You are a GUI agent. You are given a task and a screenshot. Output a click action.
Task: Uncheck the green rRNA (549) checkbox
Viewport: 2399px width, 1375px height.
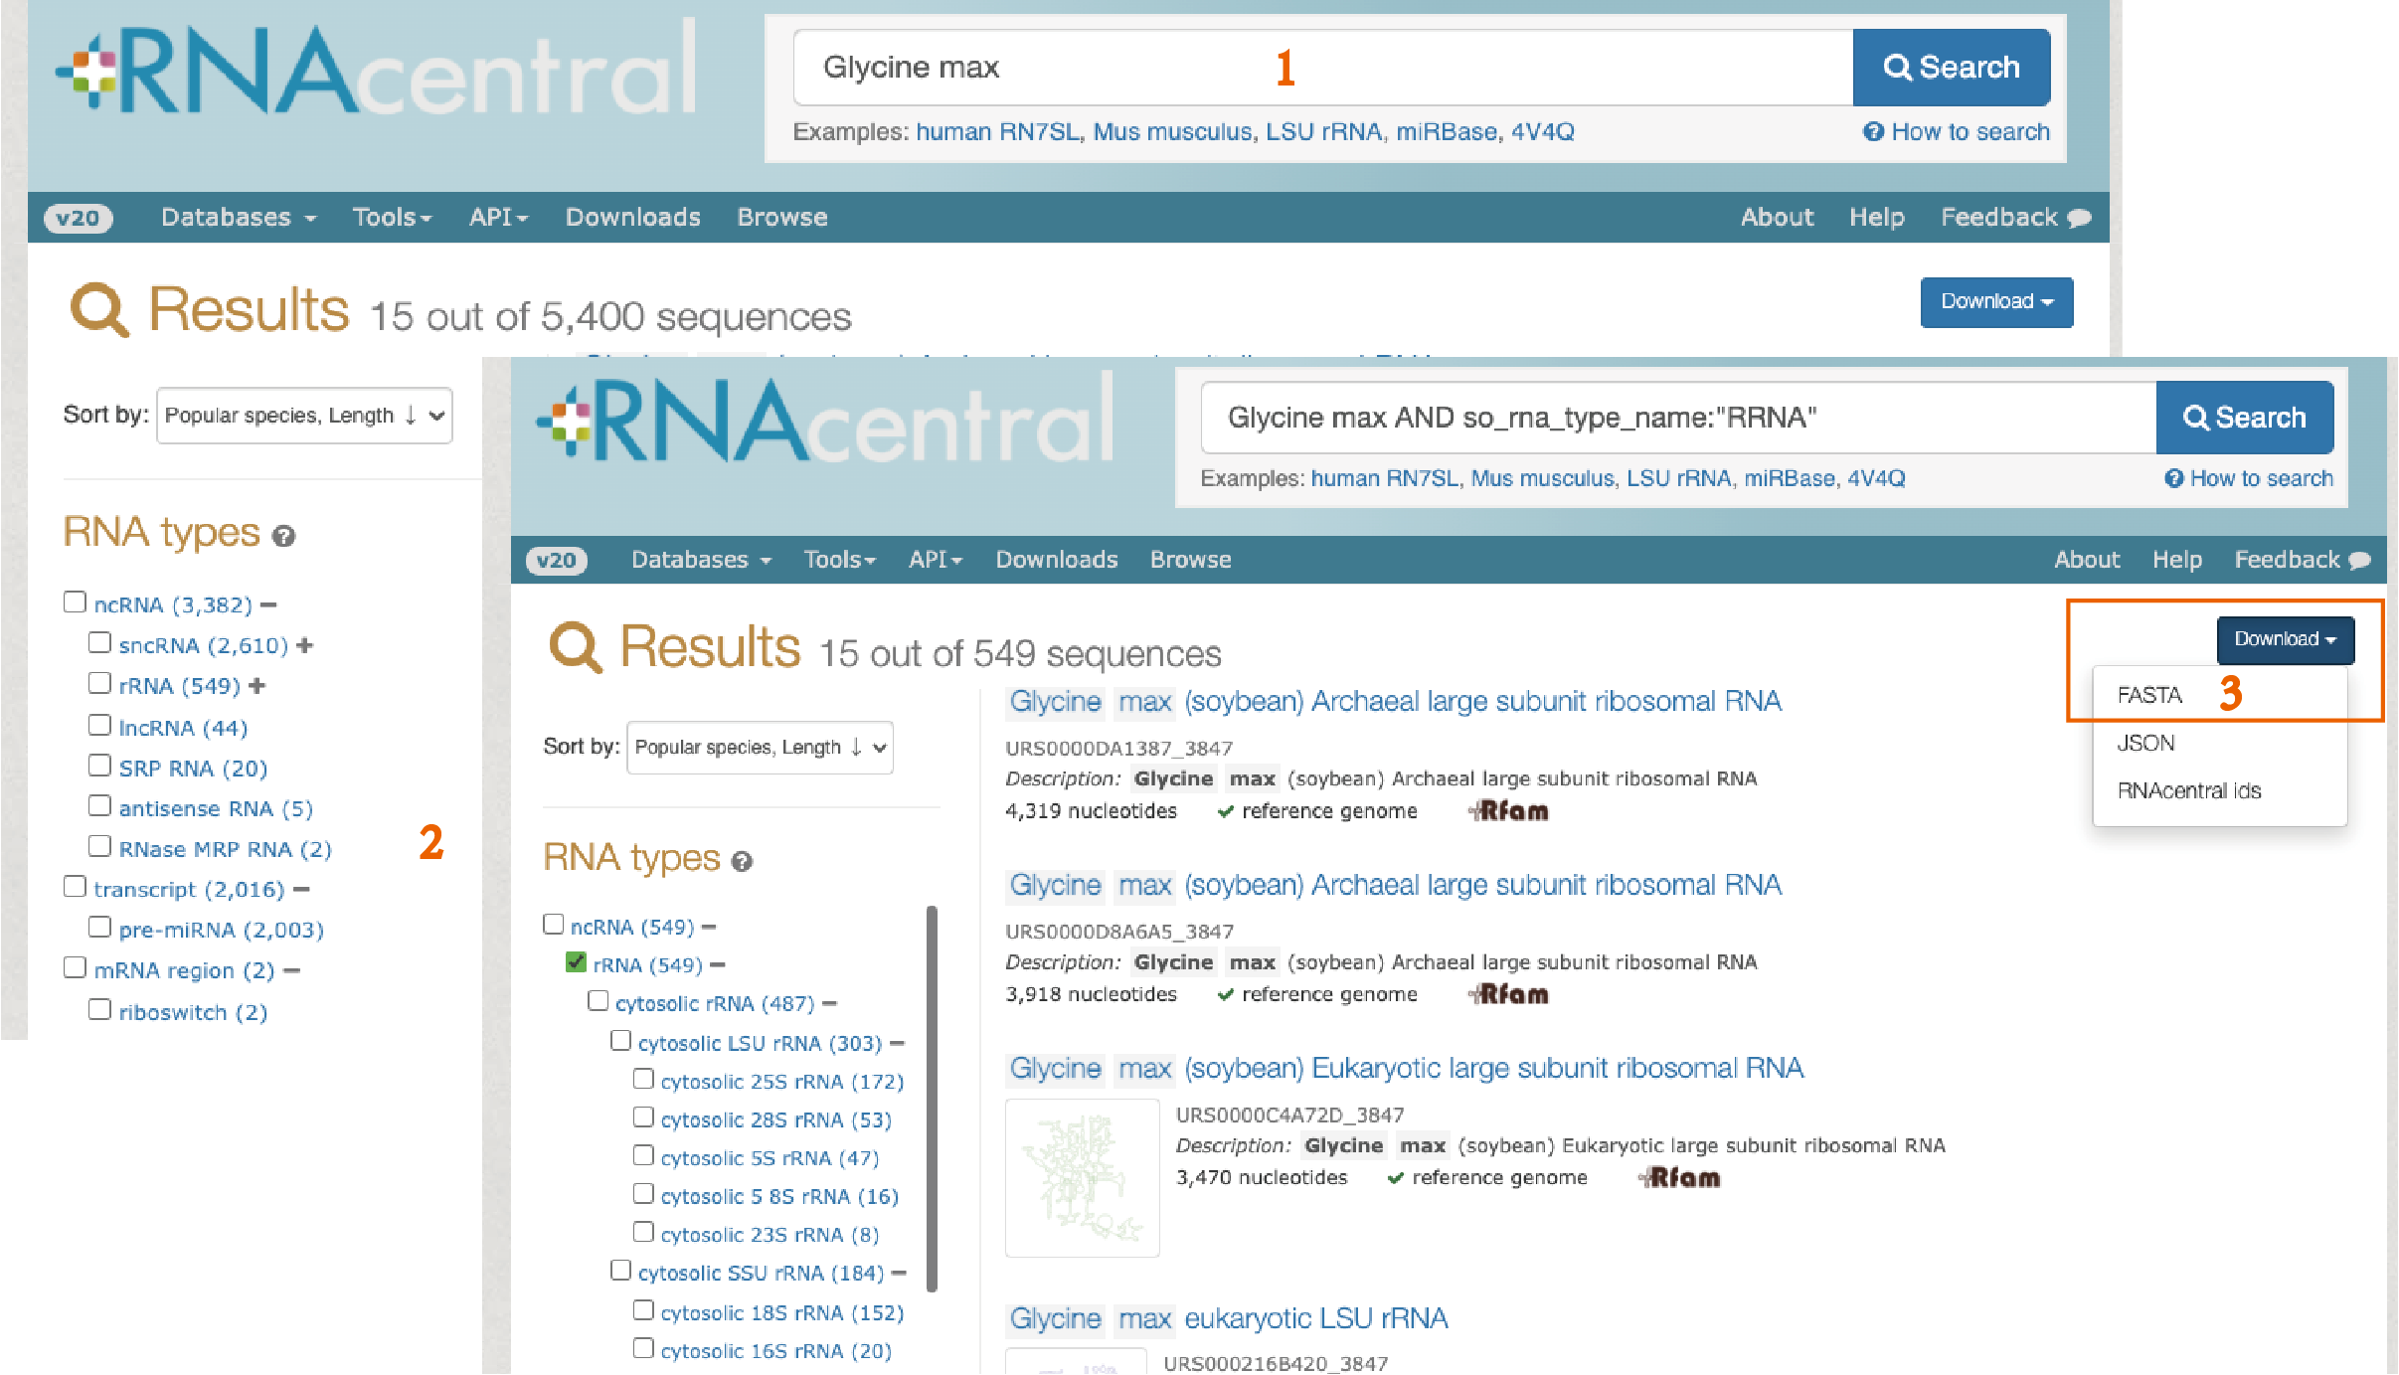coord(576,962)
